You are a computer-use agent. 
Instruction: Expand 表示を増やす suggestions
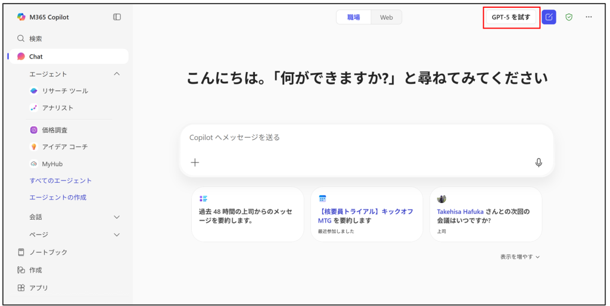(519, 257)
